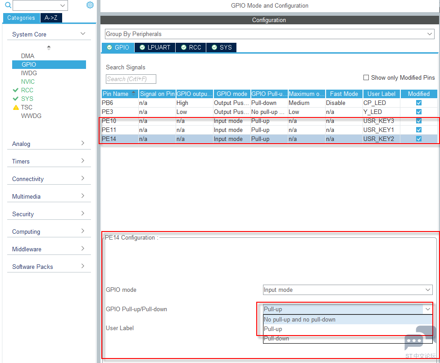The width and height of the screenshot is (440, 363).
Task: Select GPIO in System Core list
Action: coord(49,64)
